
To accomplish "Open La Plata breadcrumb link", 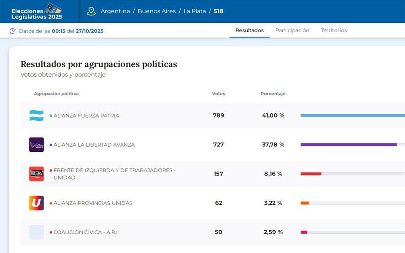I will point(194,11).
